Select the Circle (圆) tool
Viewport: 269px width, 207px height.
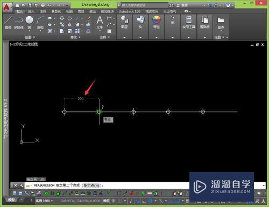(29, 23)
